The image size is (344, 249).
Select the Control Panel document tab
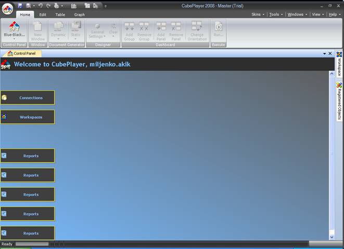21,53
